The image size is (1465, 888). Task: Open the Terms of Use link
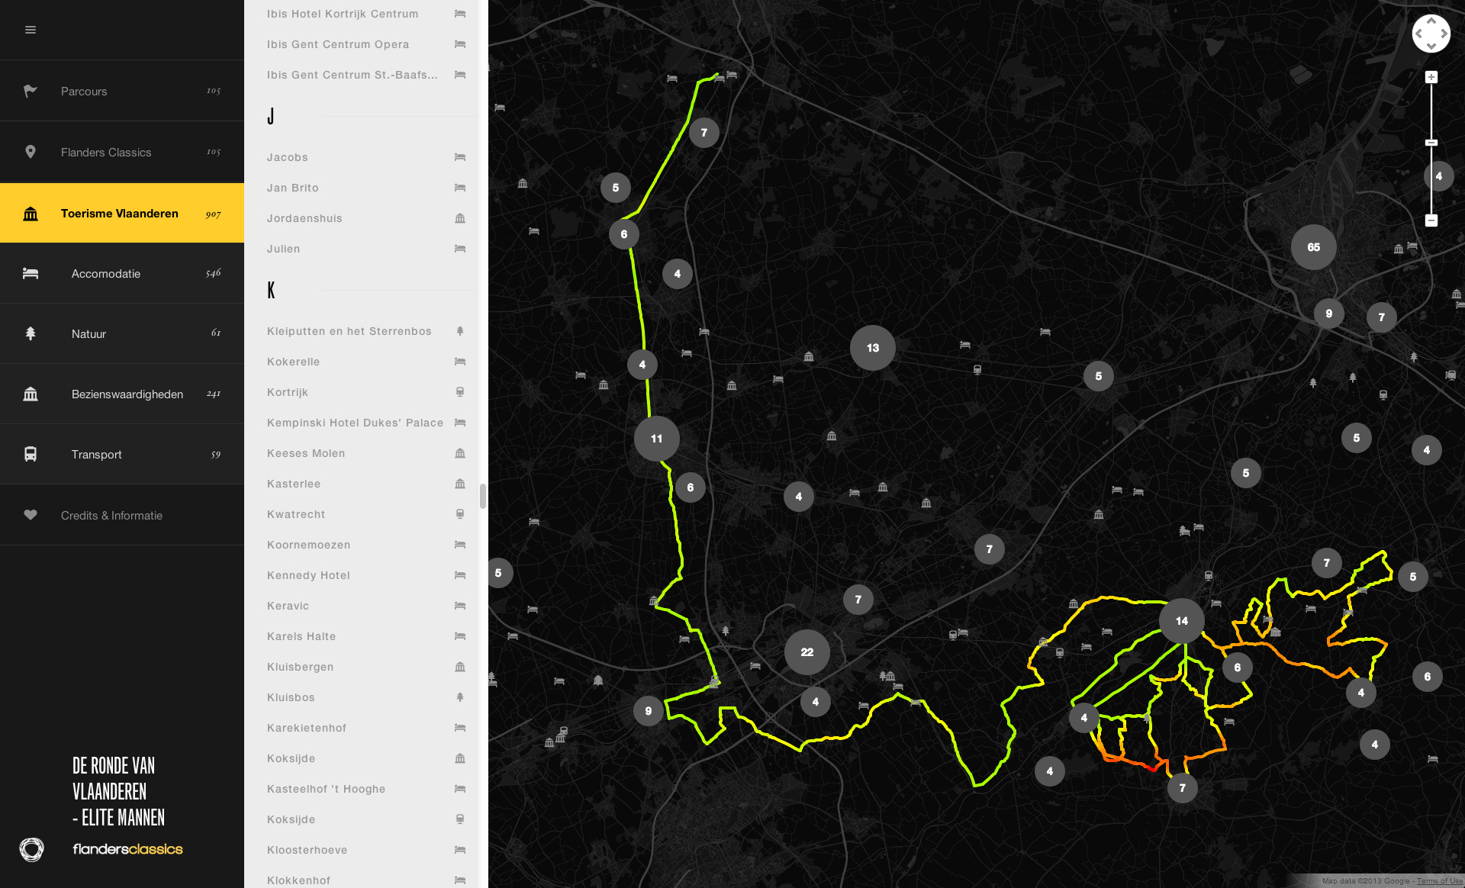(x=1439, y=881)
